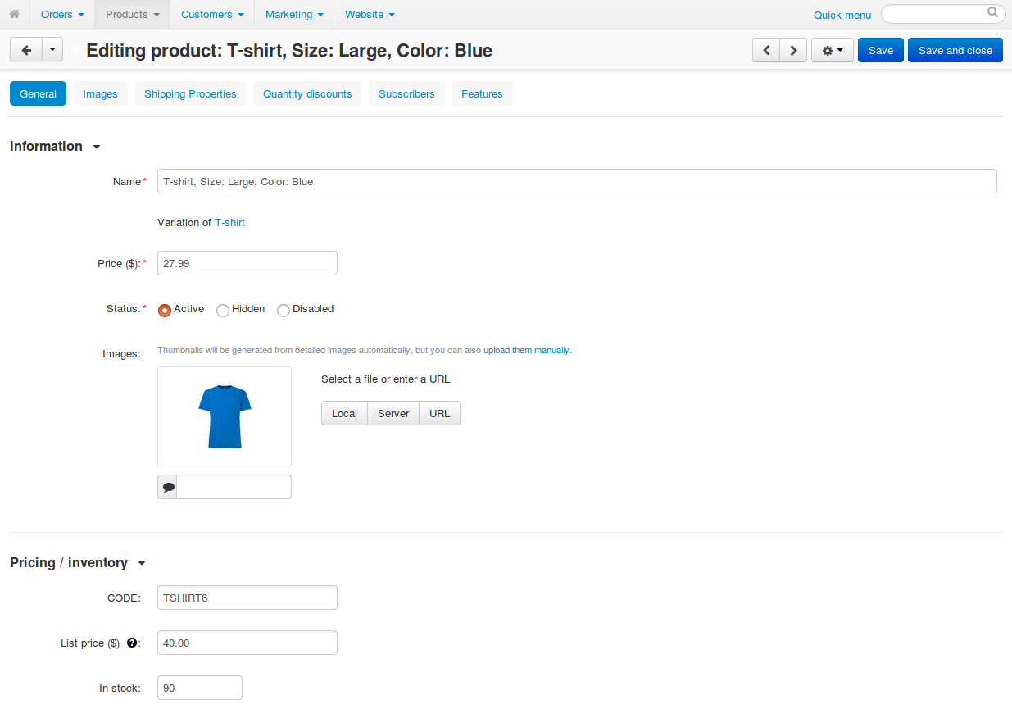Go to next product with right chevron

click(x=793, y=50)
